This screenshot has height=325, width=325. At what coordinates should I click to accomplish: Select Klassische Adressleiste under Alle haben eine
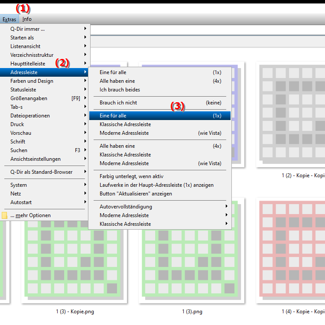click(160, 155)
